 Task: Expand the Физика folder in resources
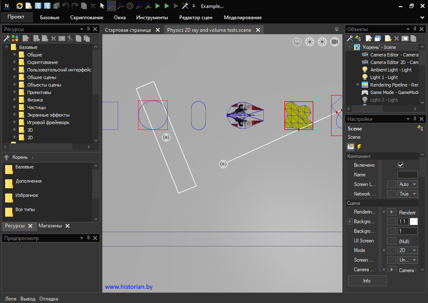coord(15,100)
